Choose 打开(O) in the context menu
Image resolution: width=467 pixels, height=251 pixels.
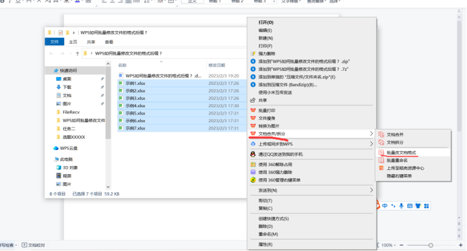(266, 22)
